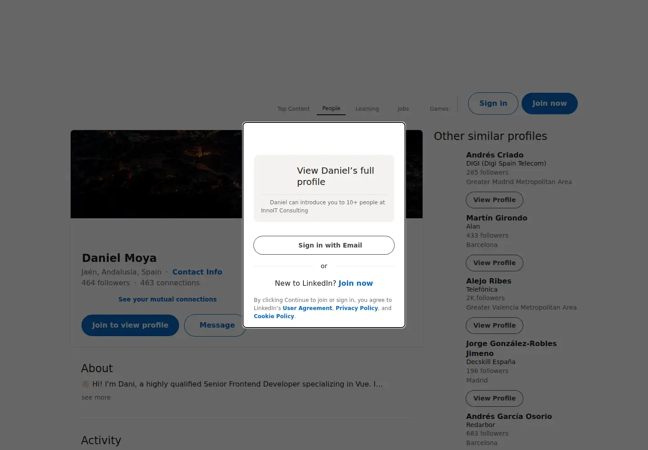The image size is (648, 450).
Task: Open the Games nav item
Action: tap(439, 109)
